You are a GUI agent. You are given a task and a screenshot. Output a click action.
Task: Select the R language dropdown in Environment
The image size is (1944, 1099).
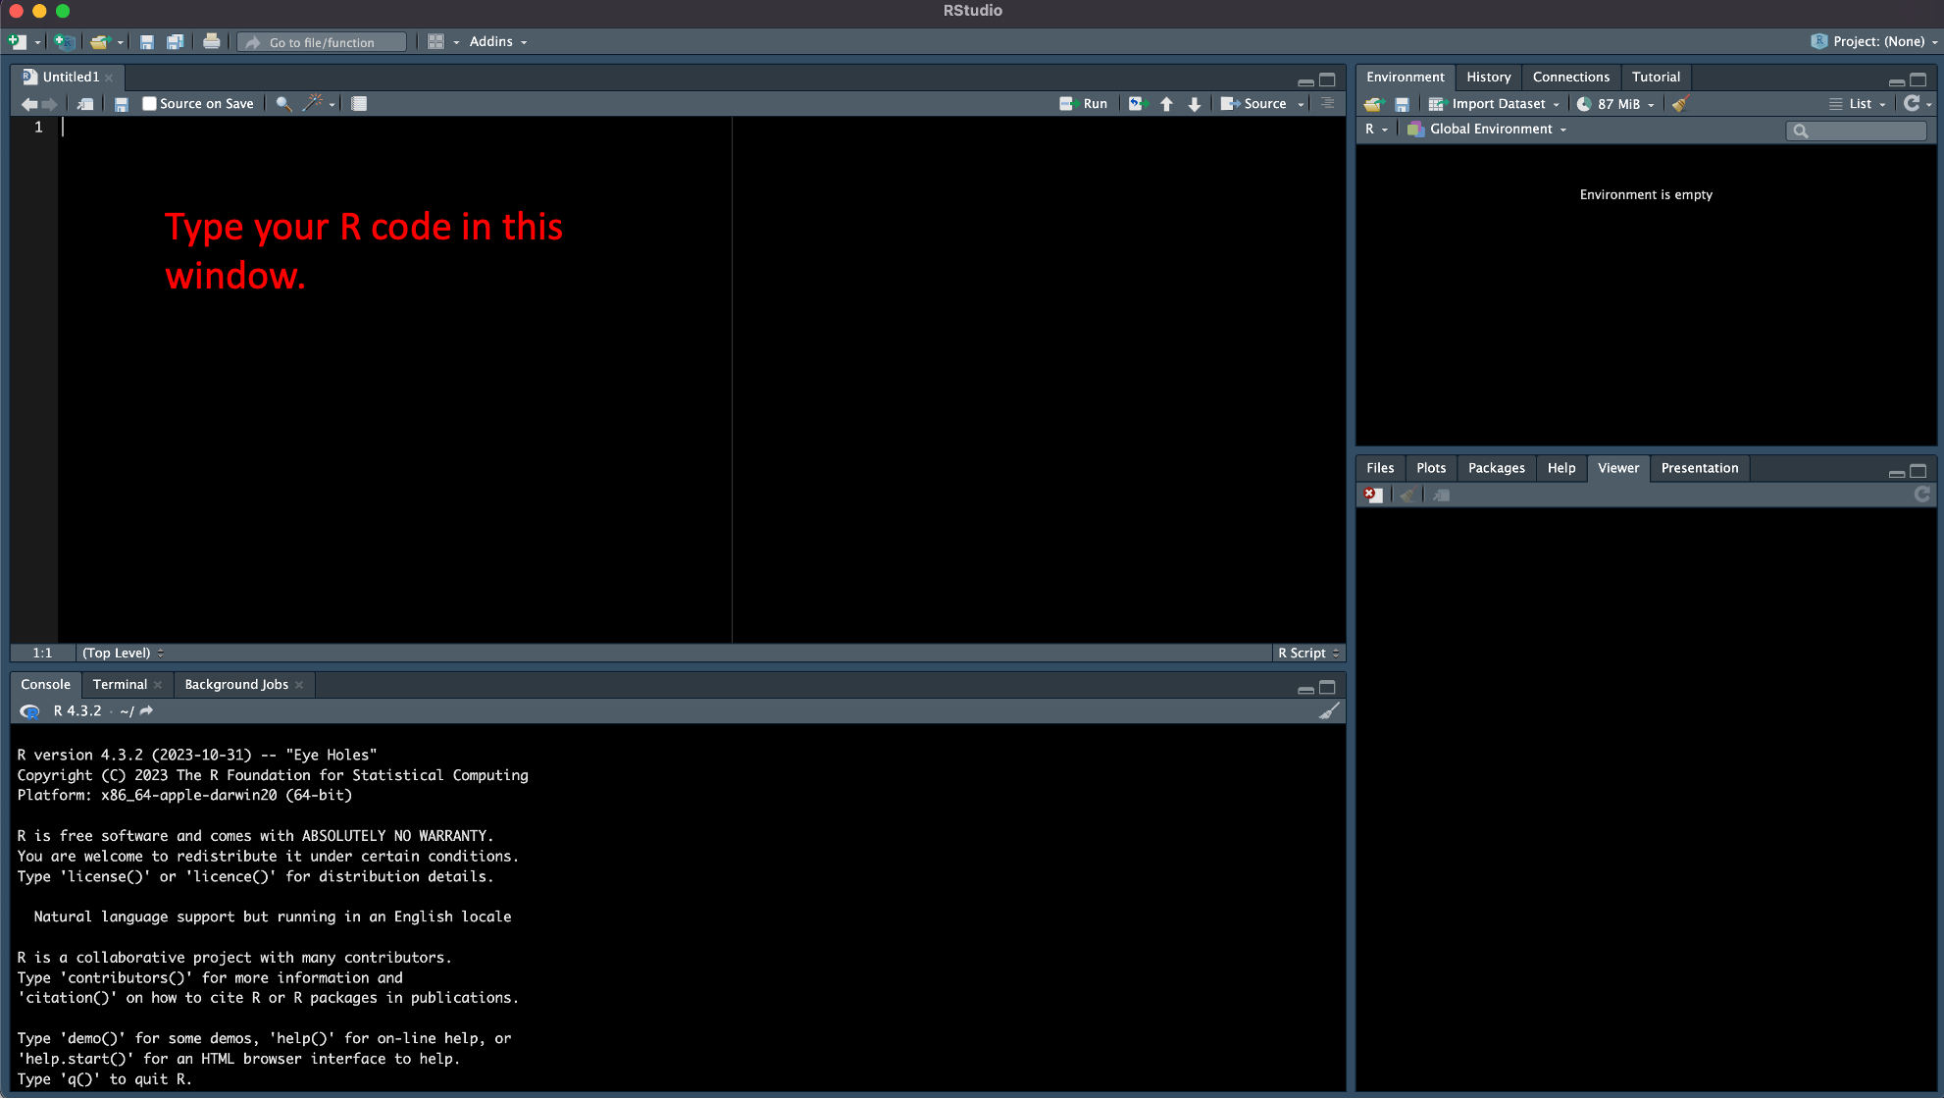click(x=1376, y=129)
